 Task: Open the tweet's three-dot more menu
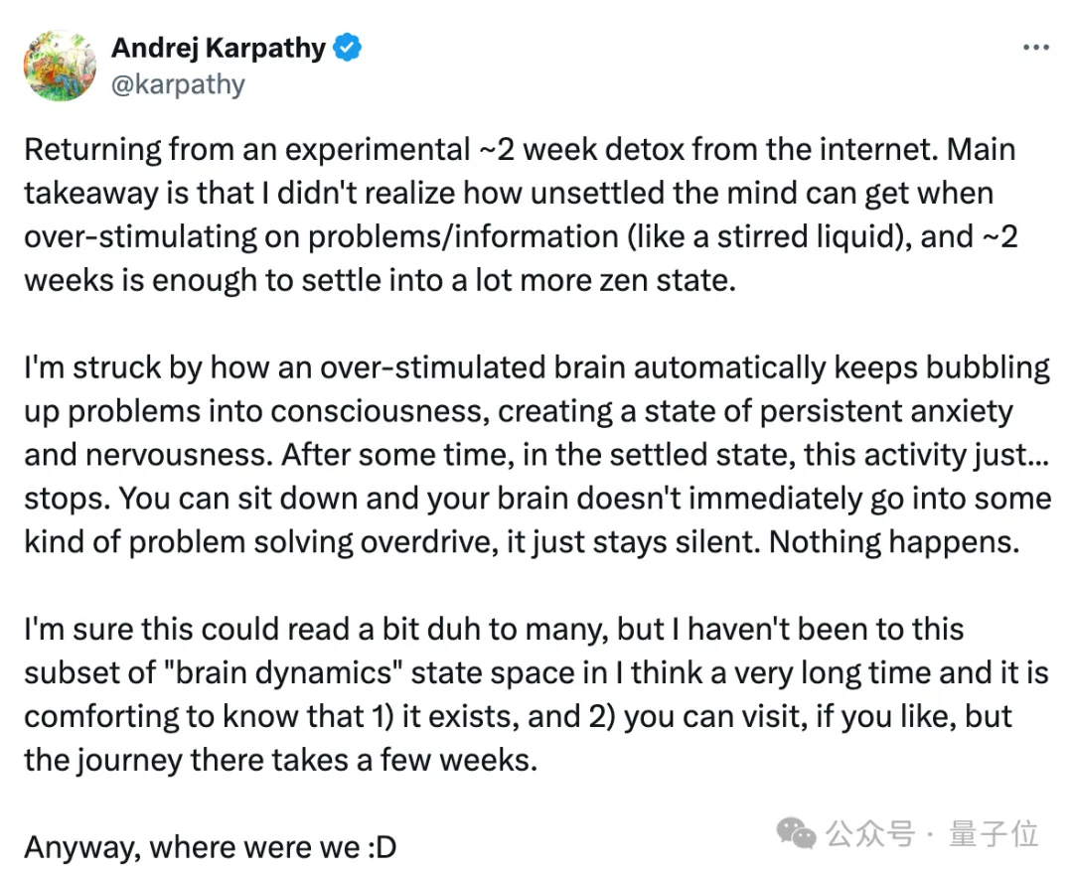tap(1036, 48)
